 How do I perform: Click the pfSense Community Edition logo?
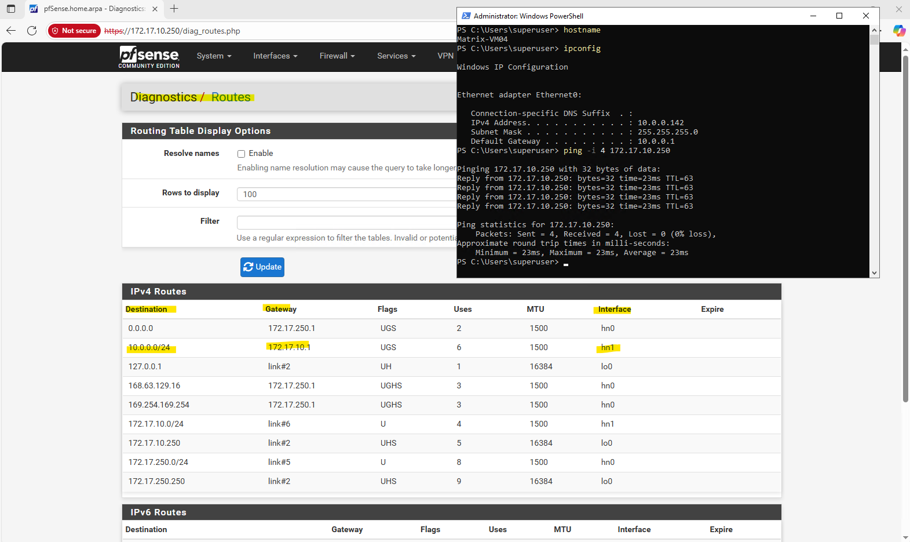(x=149, y=57)
